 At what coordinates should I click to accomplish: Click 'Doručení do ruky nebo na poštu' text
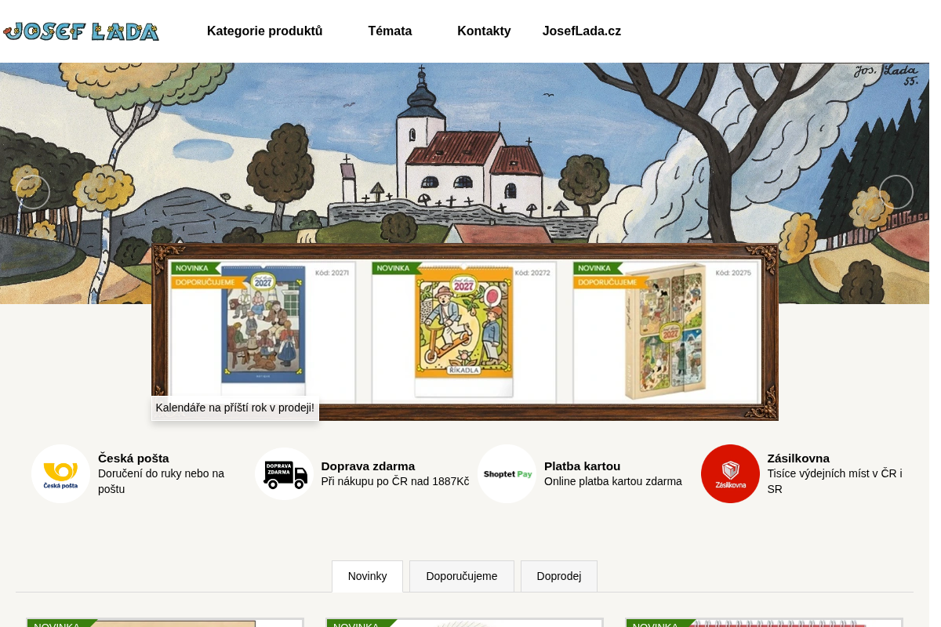(x=162, y=481)
